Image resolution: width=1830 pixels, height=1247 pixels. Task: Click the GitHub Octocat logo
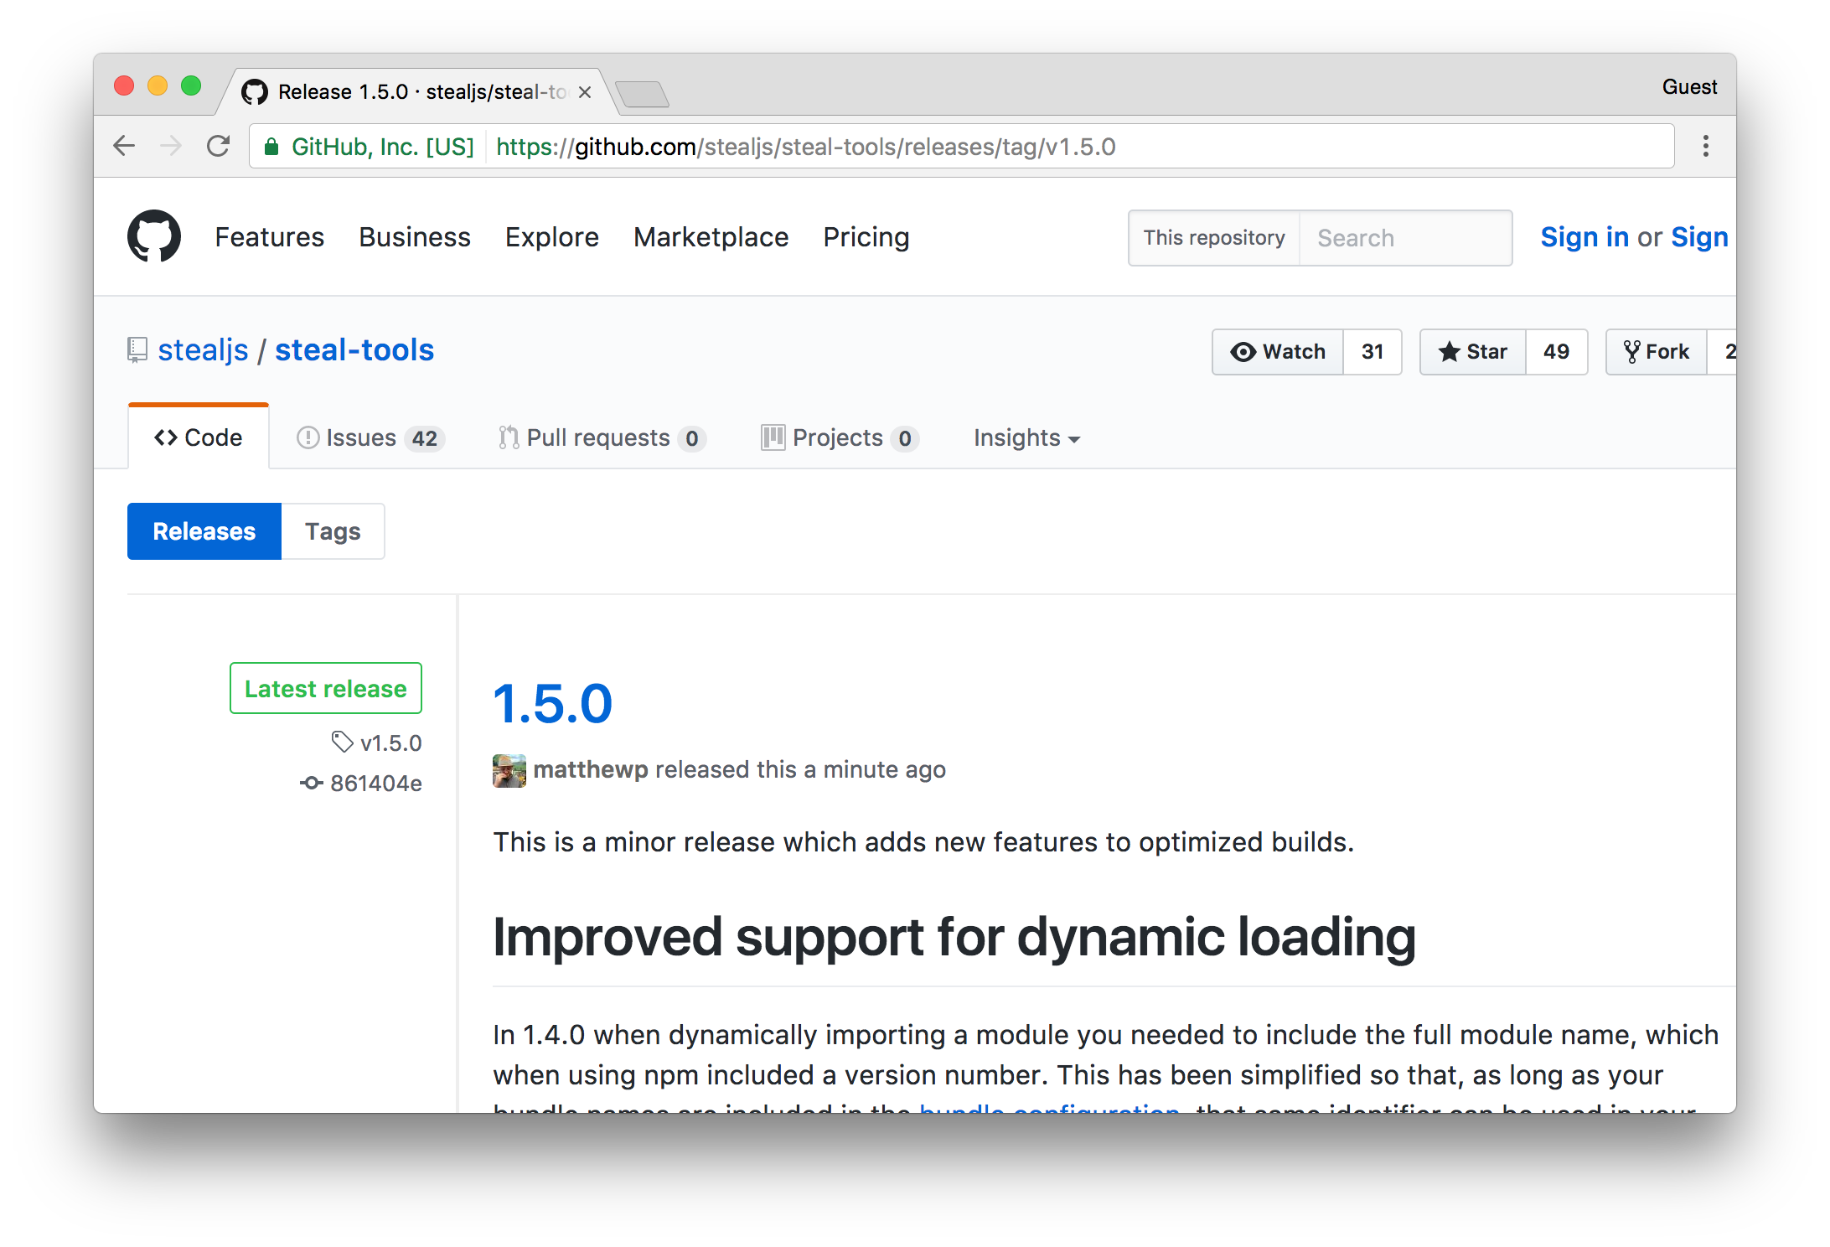pos(154,236)
